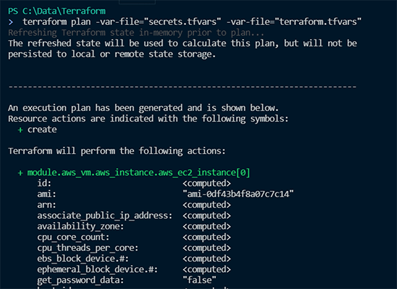Click the green plus before the module resource
Screen dimensions: 397x289
20,173
